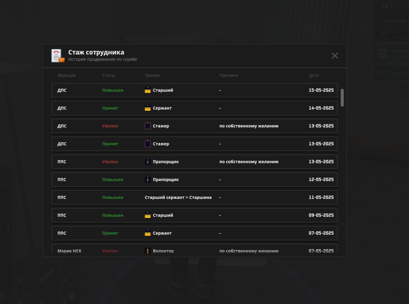This screenshot has height=304, width=409.
Task: Select the date in the ДПС Уволен row
Action: (x=321, y=126)
